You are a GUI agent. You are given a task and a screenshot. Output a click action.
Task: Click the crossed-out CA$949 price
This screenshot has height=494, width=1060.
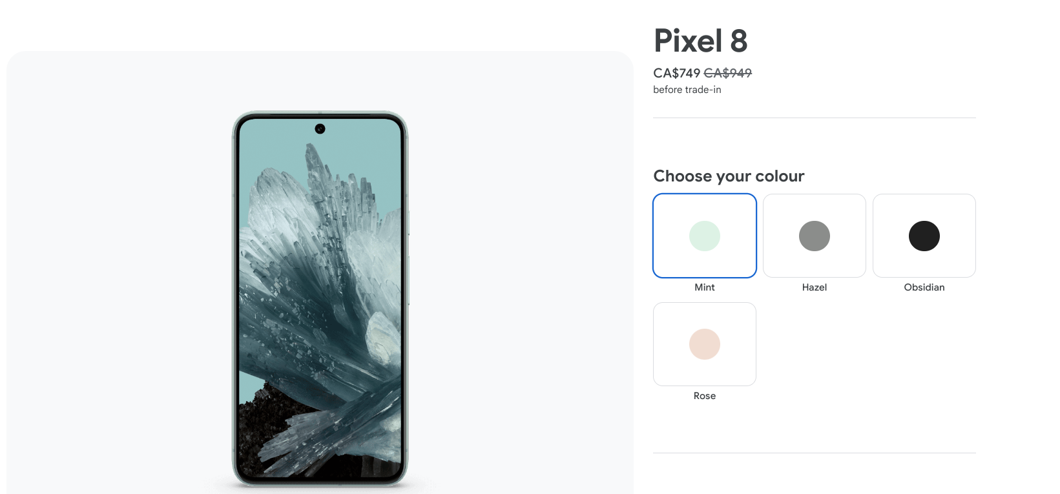(728, 73)
